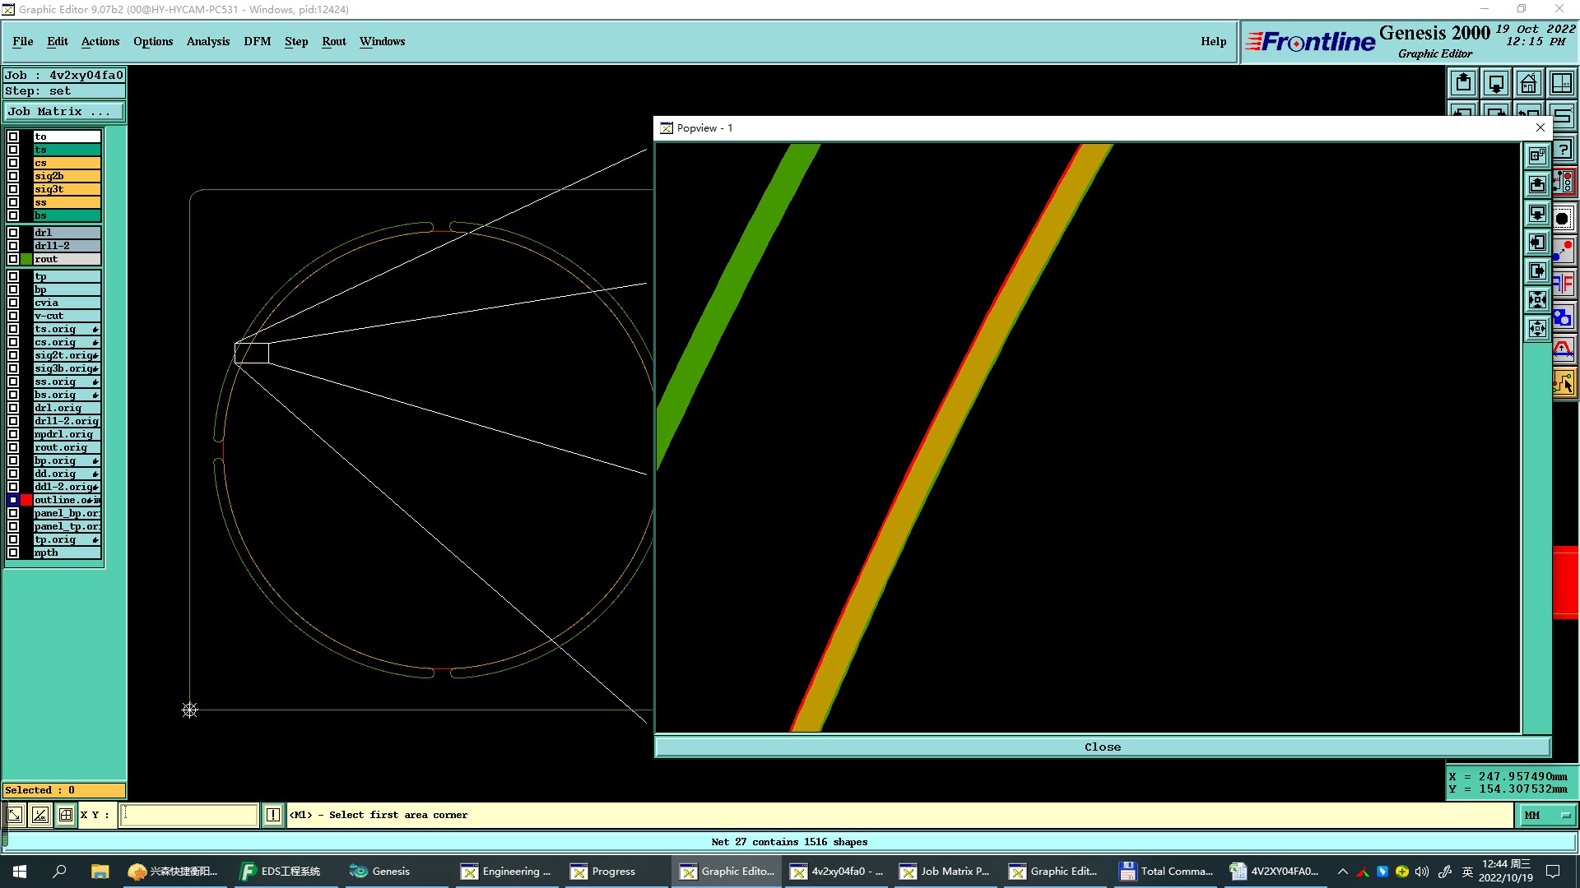
Task: Click the Close button in Popview
Action: pyautogui.click(x=1103, y=747)
